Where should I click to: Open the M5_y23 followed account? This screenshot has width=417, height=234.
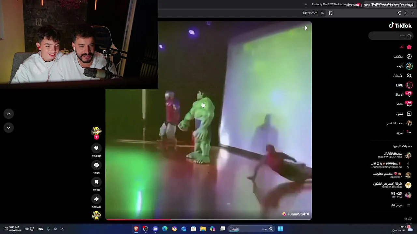click(401, 195)
